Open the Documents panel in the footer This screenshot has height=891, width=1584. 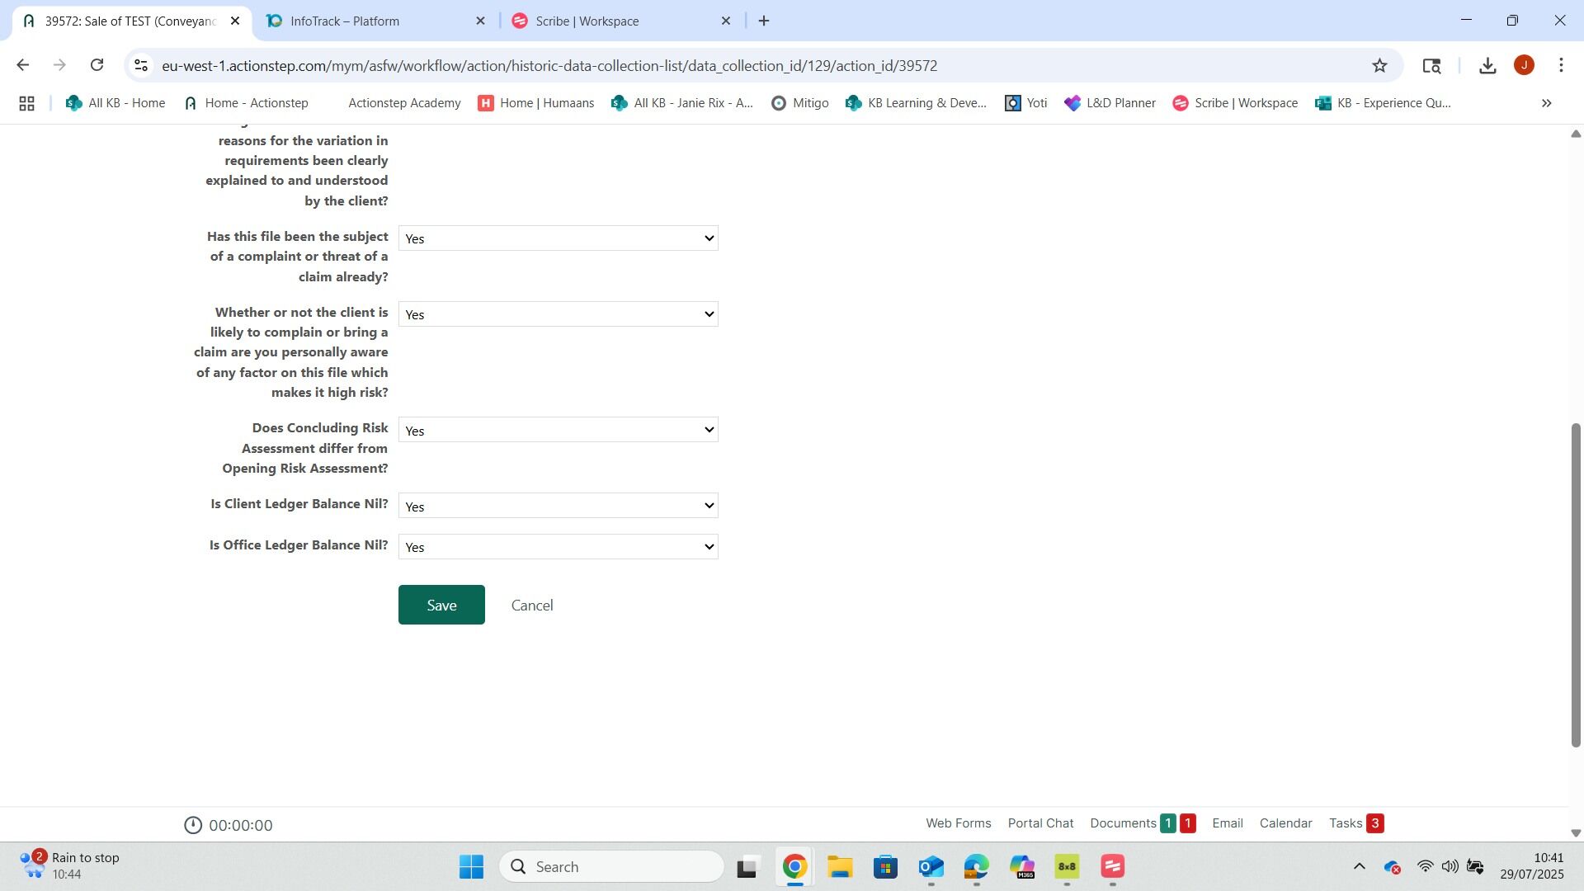(x=1123, y=823)
